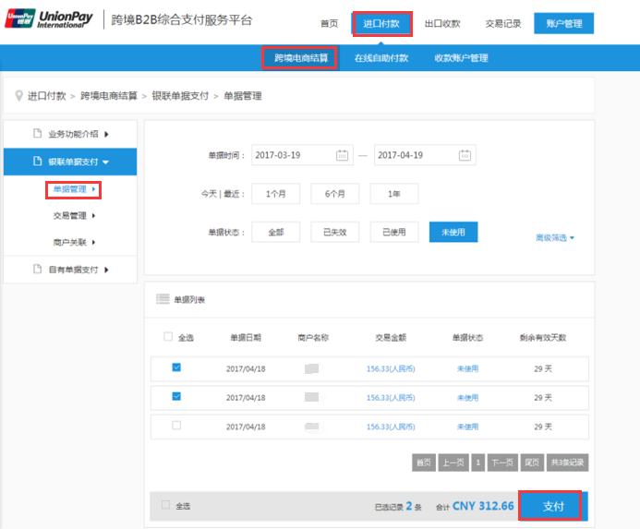Toggle the header 全选 checkbox in table
Image resolution: width=640 pixels, height=529 pixels.
pos(168,337)
